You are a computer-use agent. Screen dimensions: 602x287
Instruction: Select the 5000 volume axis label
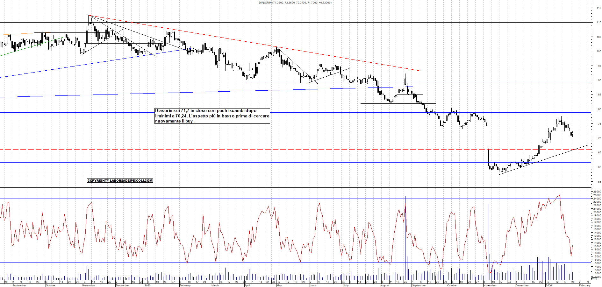pos(598,263)
